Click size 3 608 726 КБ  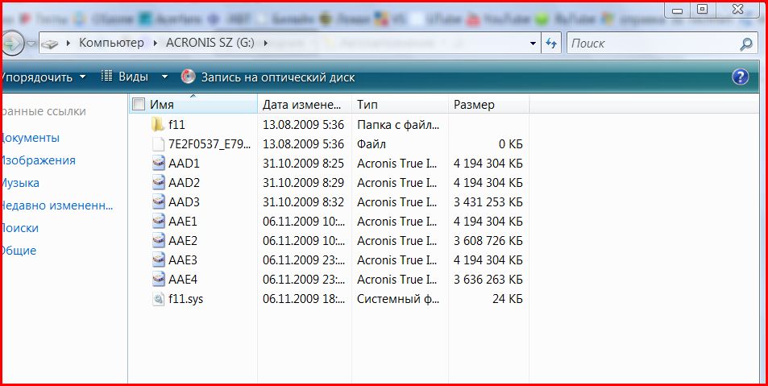click(488, 240)
